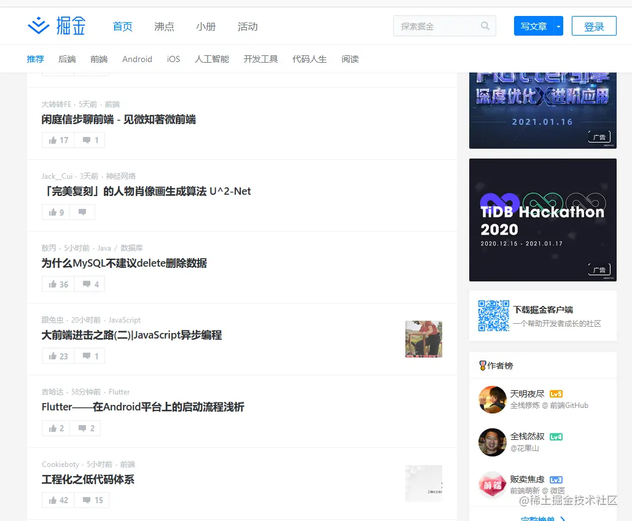Open article Flutter——在Android平台上的启动流程浅析
The height and width of the screenshot is (521, 632).
pos(142,407)
